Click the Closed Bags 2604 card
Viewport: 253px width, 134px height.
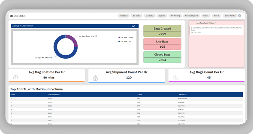pyautogui.click(x=162, y=57)
